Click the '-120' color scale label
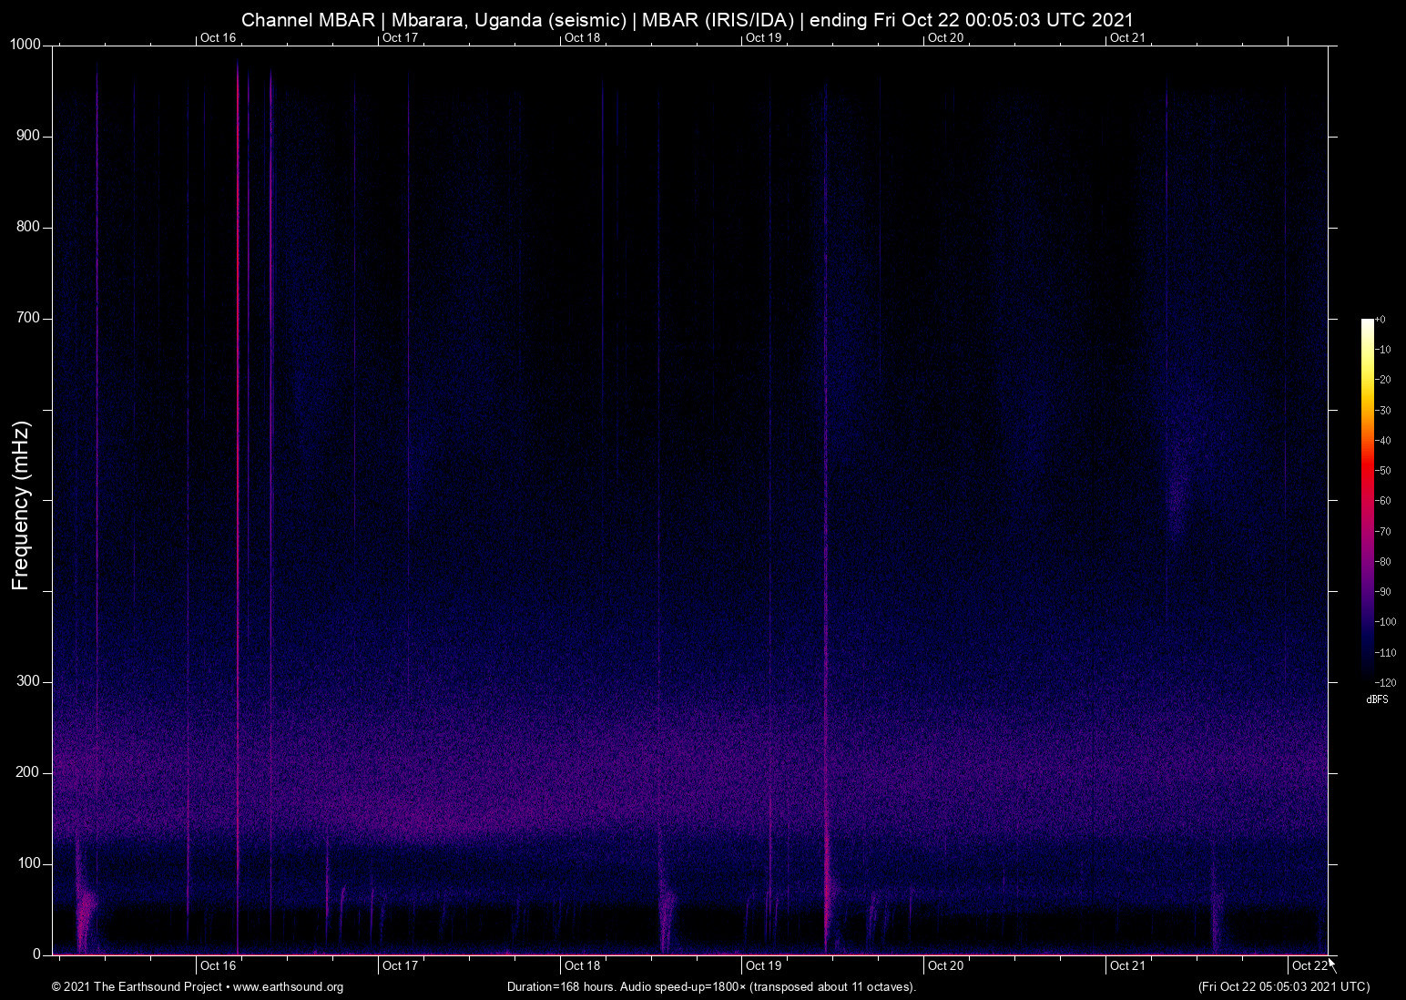This screenshot has height=1000, width=1406. pyautogui.click(x=1385, y=682)
